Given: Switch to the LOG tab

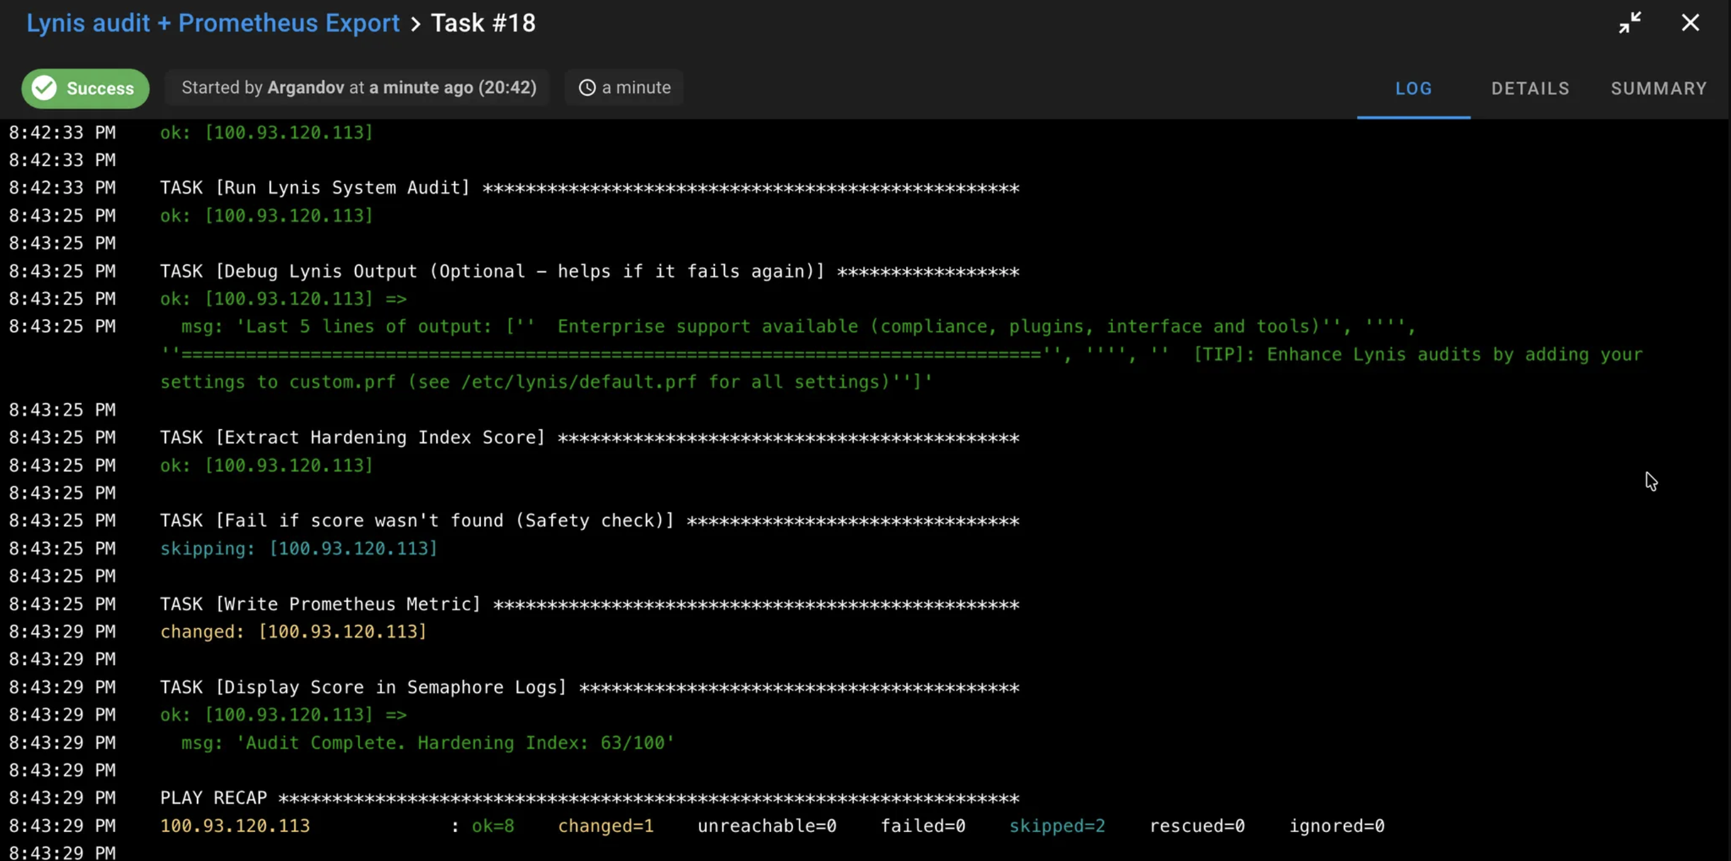Looking at the screenshot, I should [1413, 89].
